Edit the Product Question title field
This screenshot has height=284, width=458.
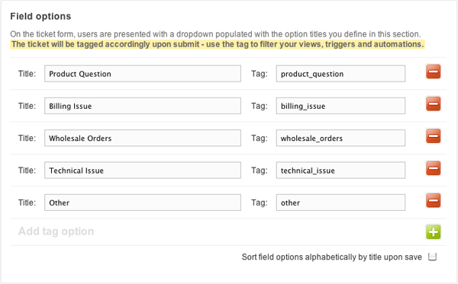click(143, 74)
